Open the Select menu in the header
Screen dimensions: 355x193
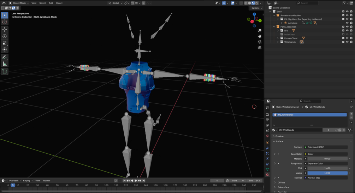click(x=42, y=3)
